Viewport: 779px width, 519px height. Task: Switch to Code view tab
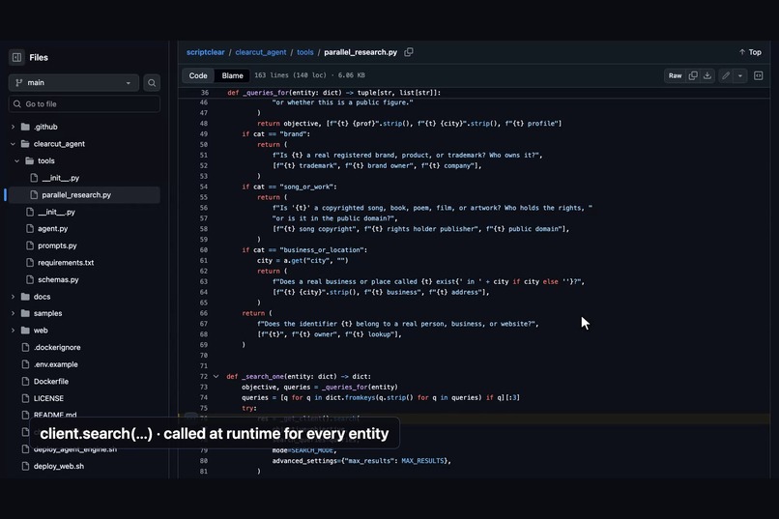point(198,75)
